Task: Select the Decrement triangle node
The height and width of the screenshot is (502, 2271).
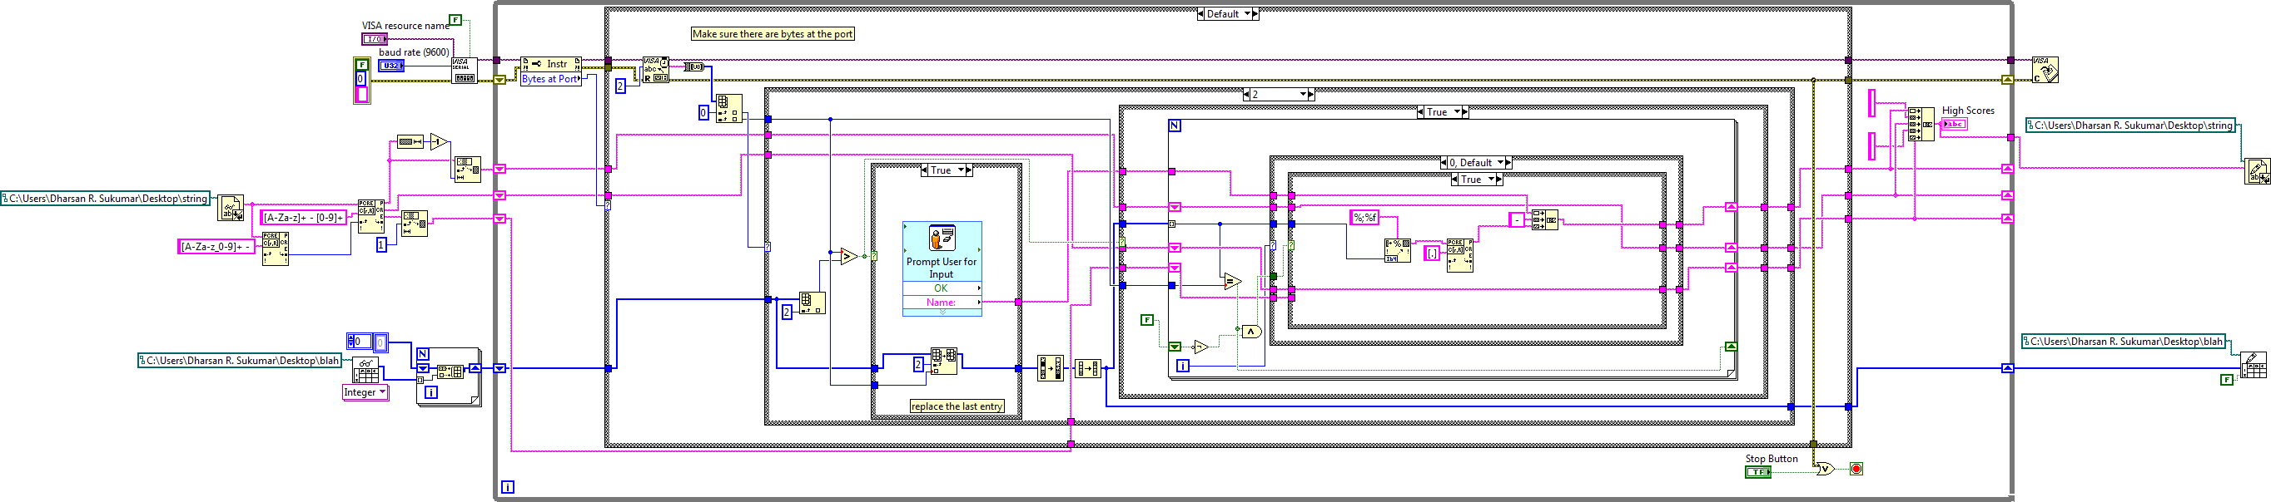Action: pos(438,142)
